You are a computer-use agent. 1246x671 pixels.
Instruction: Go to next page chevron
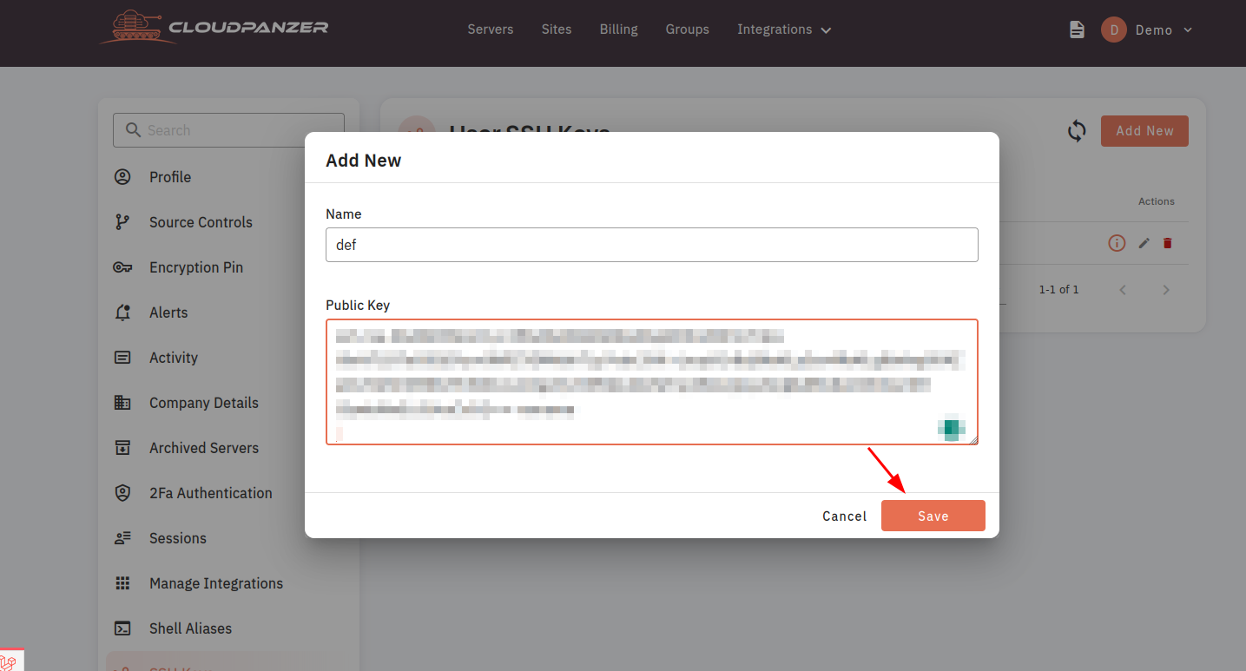click(x=1166, y=290)
